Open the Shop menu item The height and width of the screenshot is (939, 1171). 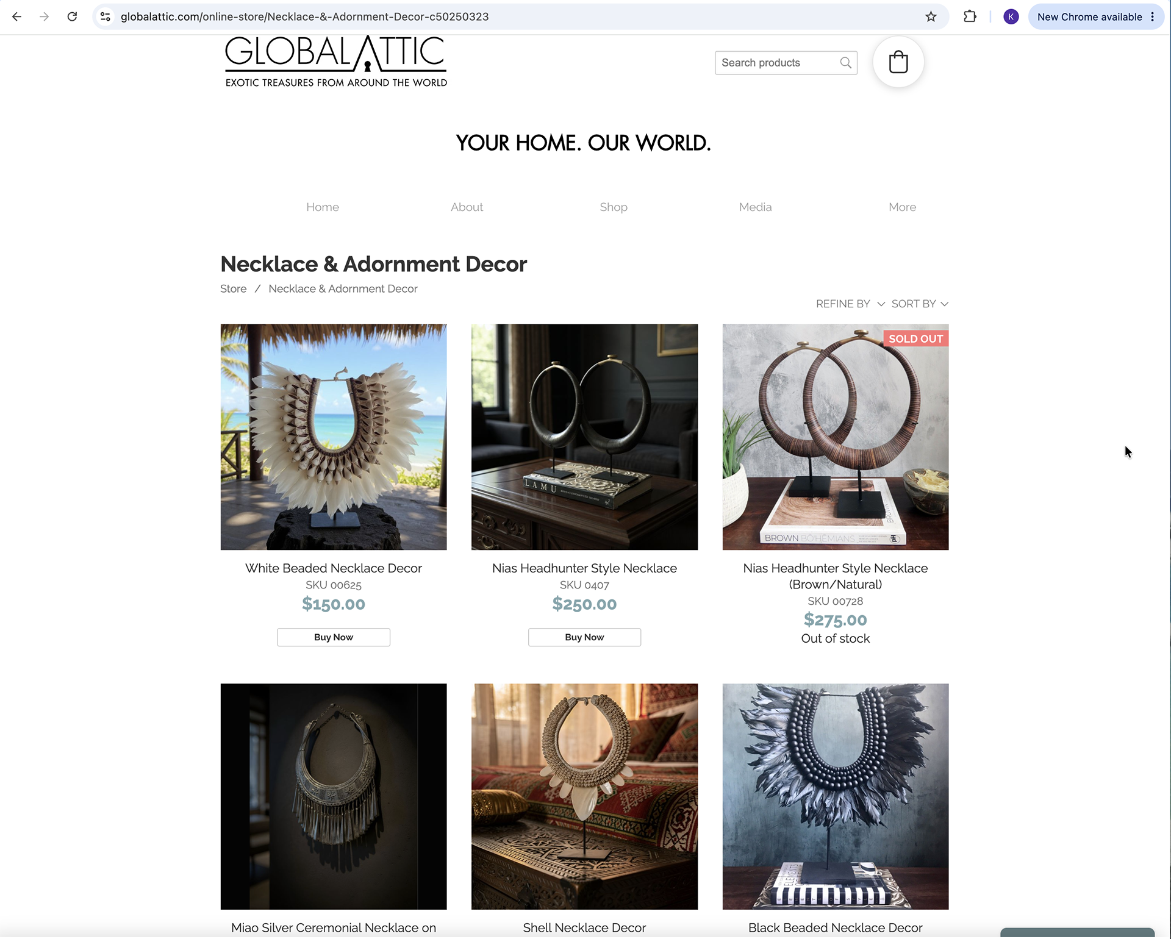click(x=614, y=207)
